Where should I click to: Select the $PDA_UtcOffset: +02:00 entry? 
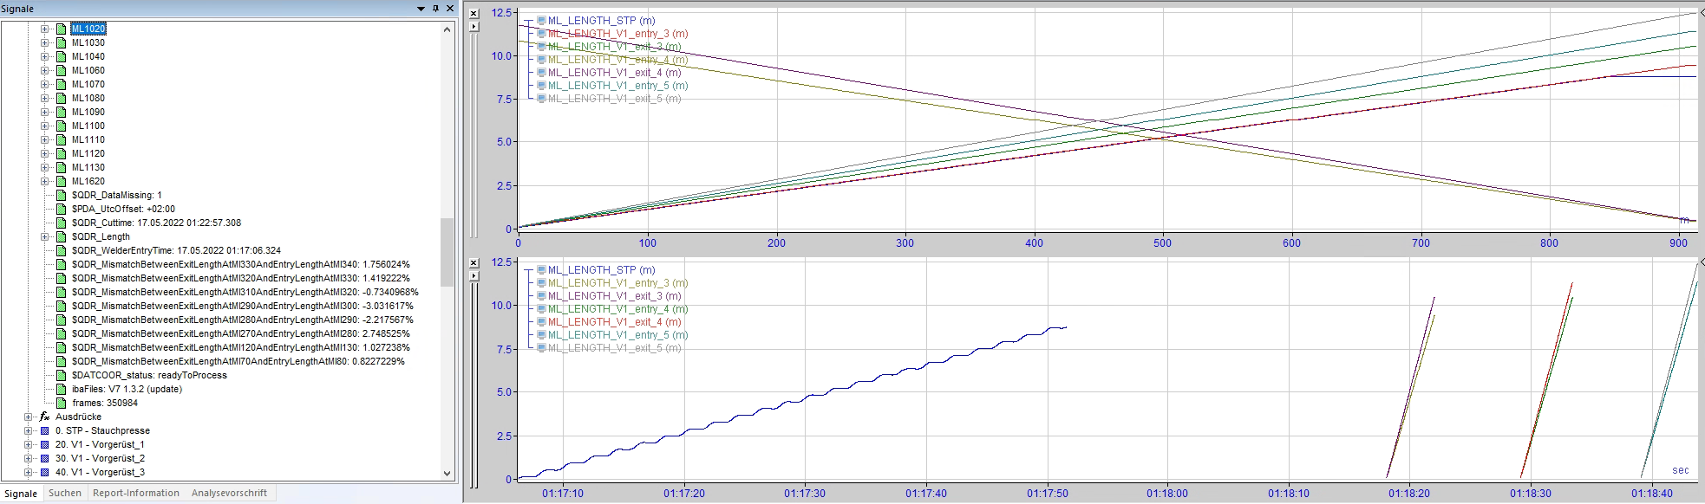123,209
